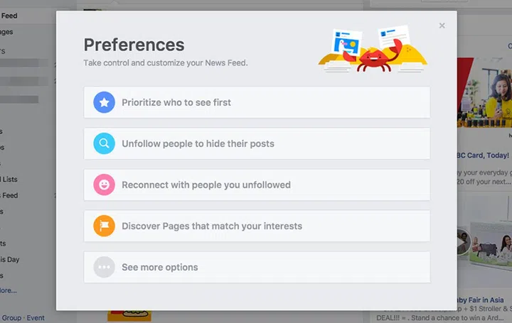Close the Preferences dialog
The width and height of the screenshot is (512, 323).
pyautogui.click(x=442, y=26)
